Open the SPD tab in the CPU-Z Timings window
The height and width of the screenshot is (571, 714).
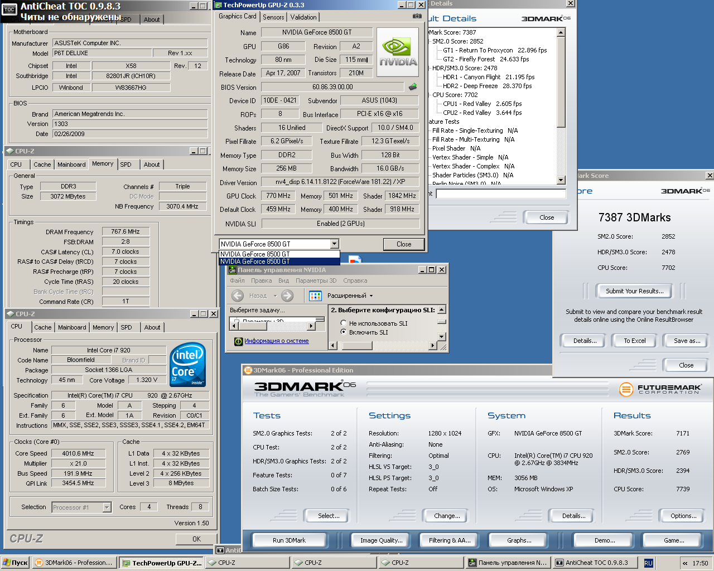click(126, 164)
